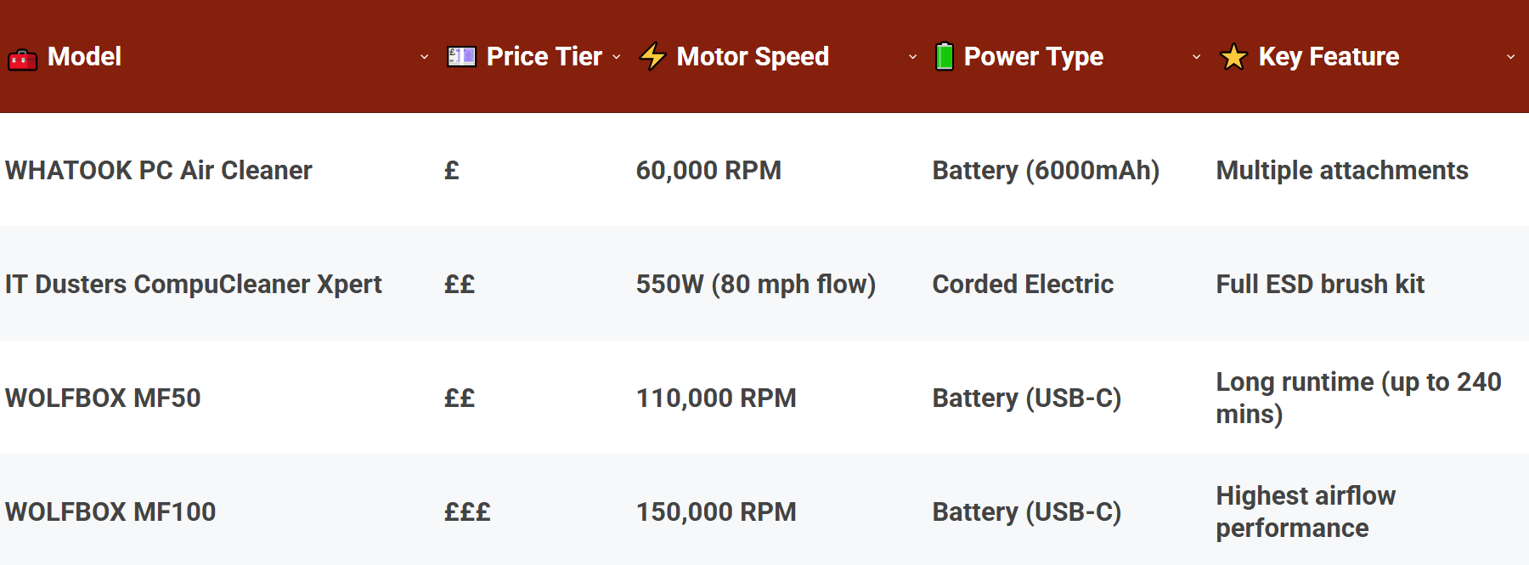Click the Corded Electric power type cell
This screenshot has height=565, width=1529.
tap(1023, 284)
